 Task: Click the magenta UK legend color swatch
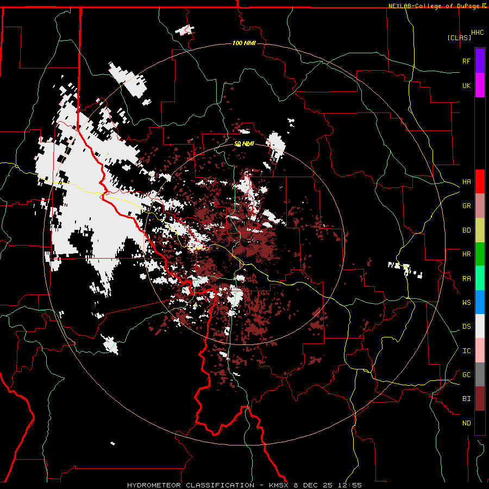point(480,85)
